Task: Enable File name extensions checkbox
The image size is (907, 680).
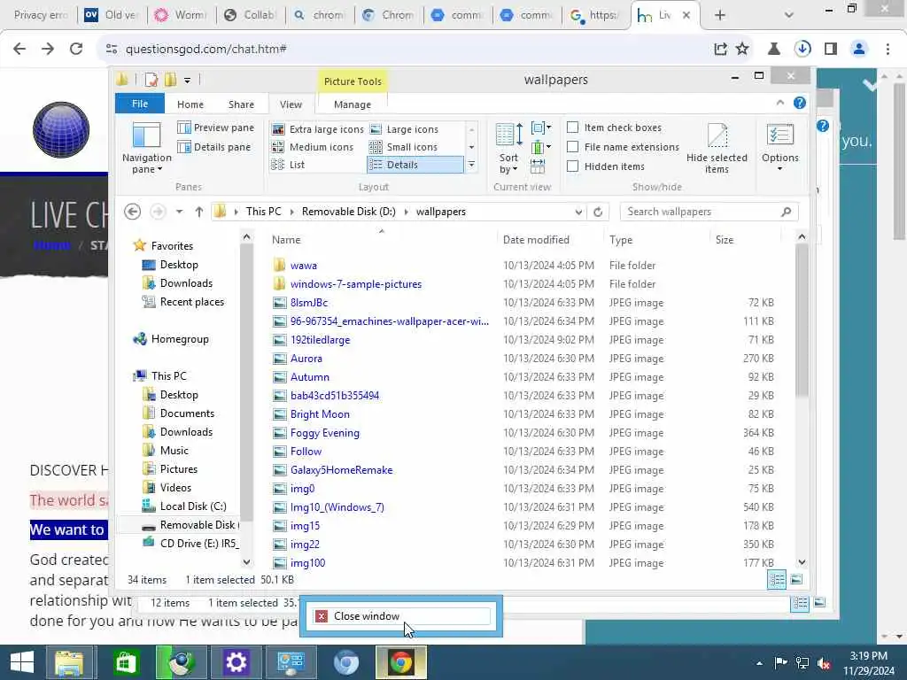Action: pos(573,147)
